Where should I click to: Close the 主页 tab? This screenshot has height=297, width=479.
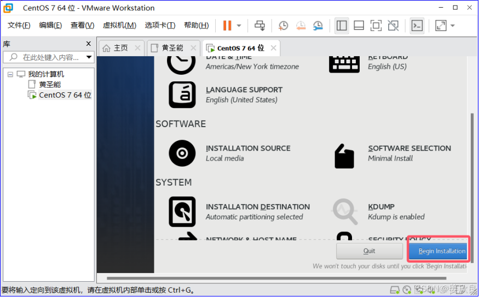tap(137, 48)
